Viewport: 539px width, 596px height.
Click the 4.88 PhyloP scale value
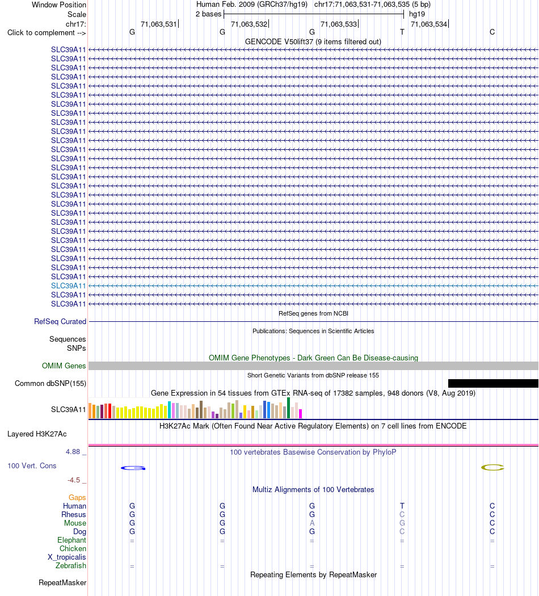73,452
